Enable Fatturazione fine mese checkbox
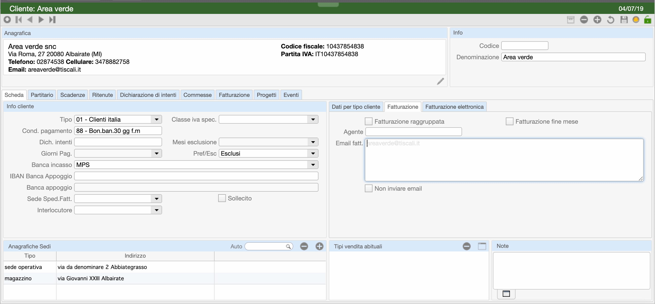655x304 pixels. click(510, 121)
